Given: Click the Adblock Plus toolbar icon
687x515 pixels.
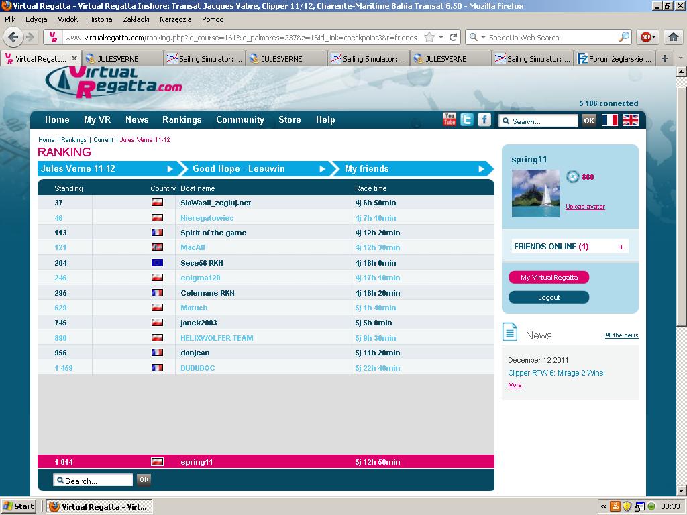Looking at the screenshot, I should pyautogui.click(x=646, y=37).
